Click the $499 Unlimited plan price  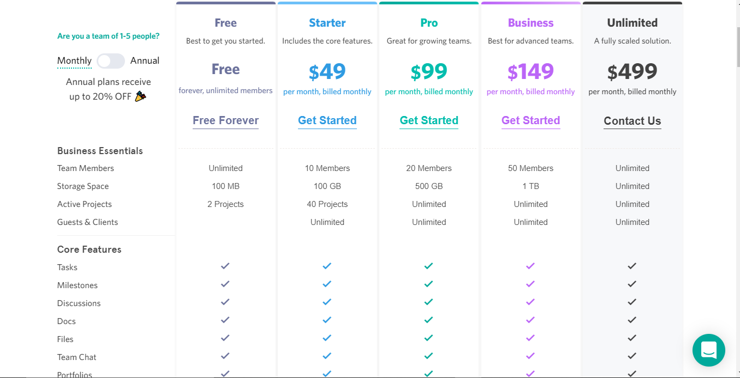pyautogui.click(x=632, y=72)
